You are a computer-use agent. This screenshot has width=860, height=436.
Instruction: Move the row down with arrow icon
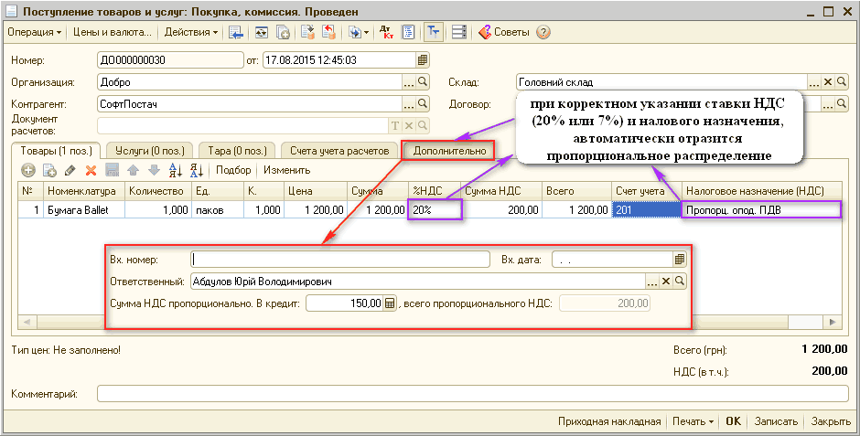(154, 170)
